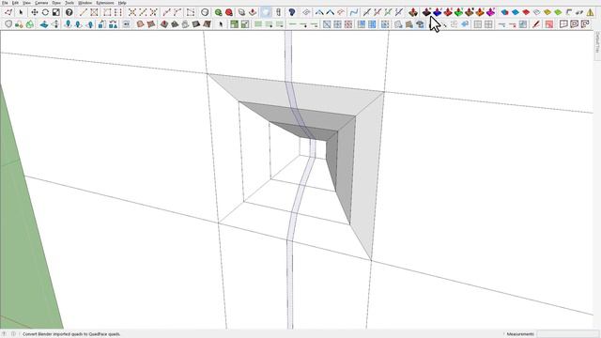Viewport: 601px width, 338px height.
Task: Click the diamond-shaped icon in top toolbar
Action: [x=306, y=12]
